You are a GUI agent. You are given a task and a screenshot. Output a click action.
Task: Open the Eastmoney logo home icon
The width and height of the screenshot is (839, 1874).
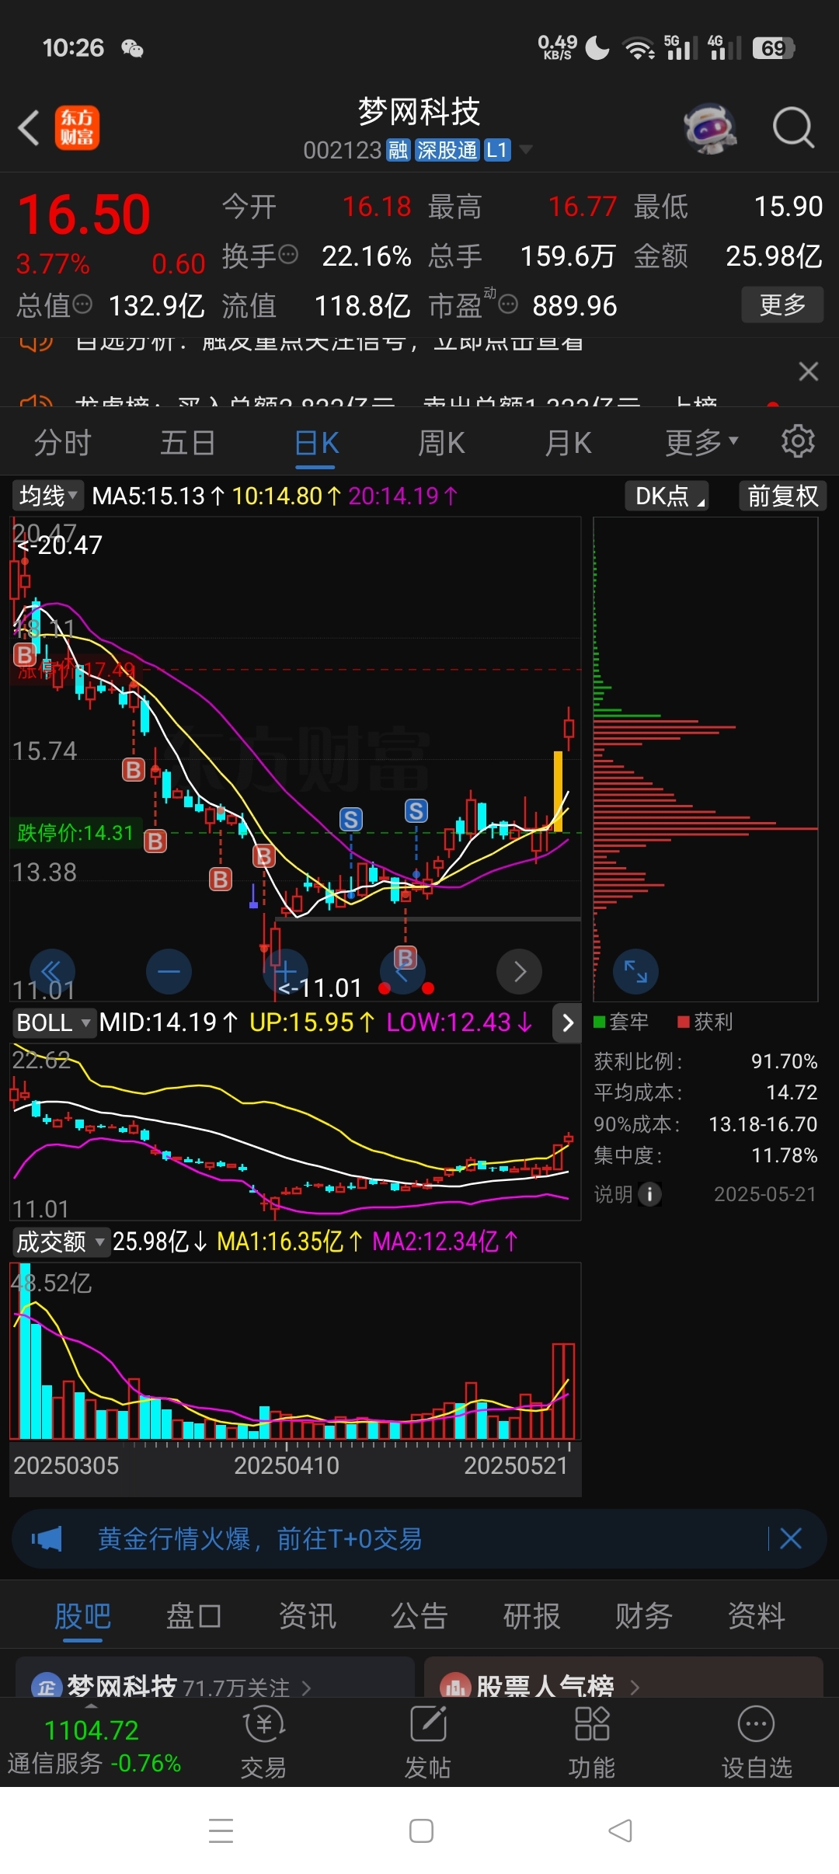pos(77,127)
